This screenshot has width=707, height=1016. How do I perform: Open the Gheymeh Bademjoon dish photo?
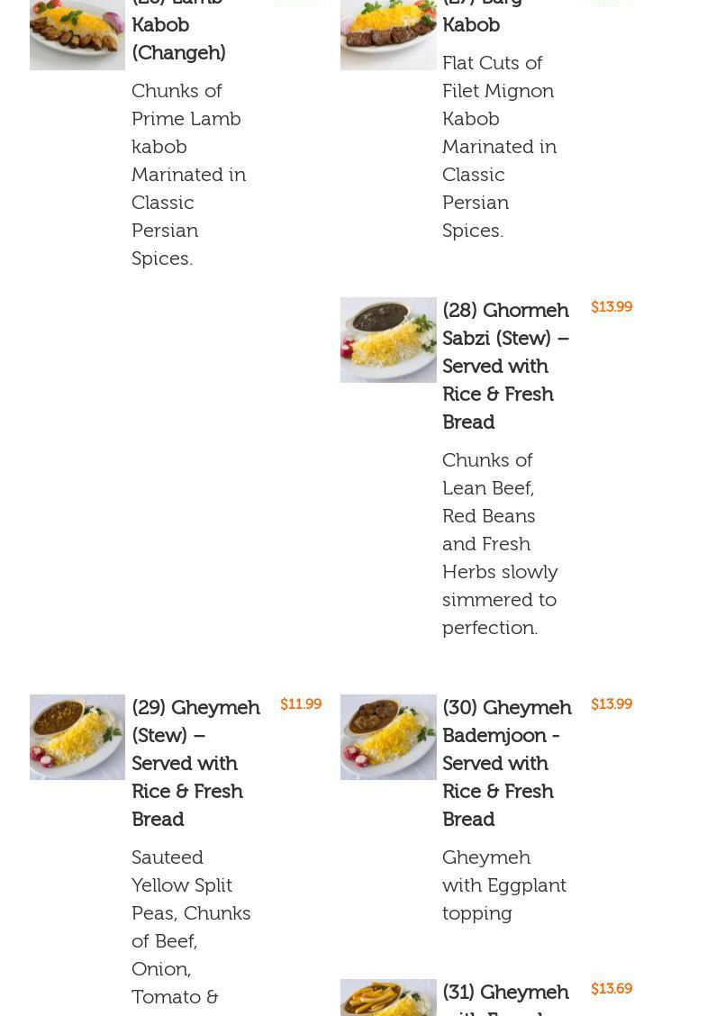(388, 737)
